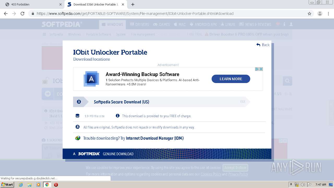
Task: Close the 403 Forbidden tab
Action: point(60,4)
